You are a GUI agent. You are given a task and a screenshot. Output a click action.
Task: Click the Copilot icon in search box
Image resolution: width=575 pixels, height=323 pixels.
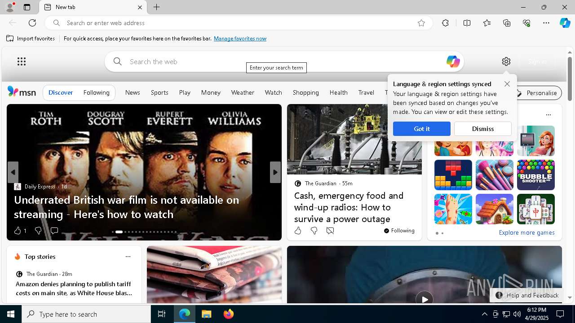(453, 61)
